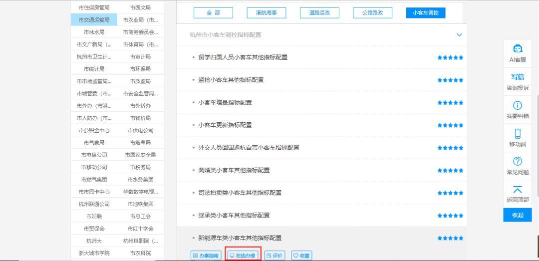Viewport: 539px width, 261px height.
Task: Click the 写信 咨询投诉 icon
Action: pos(518,77)
